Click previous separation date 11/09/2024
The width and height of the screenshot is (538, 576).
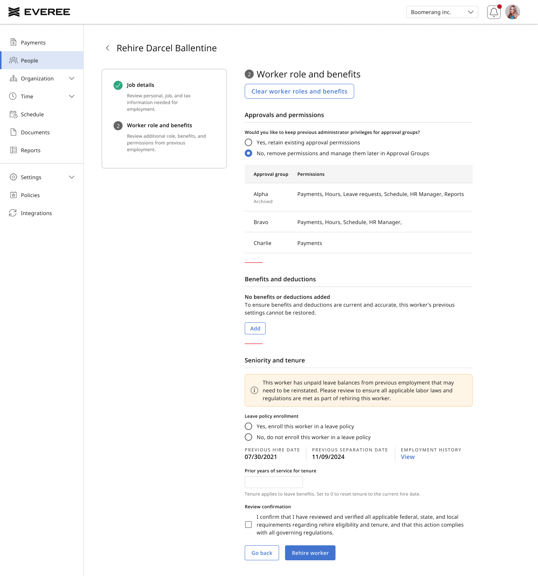[328, 457]
